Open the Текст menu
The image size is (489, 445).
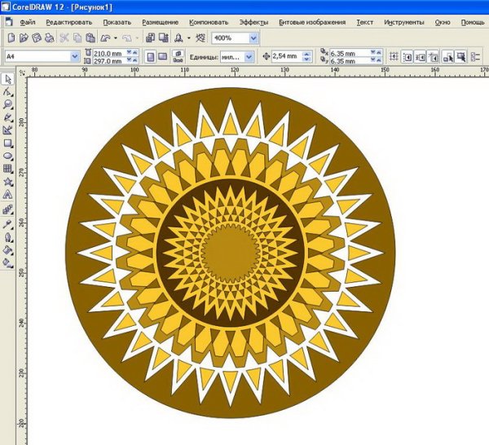pos(364,22)
